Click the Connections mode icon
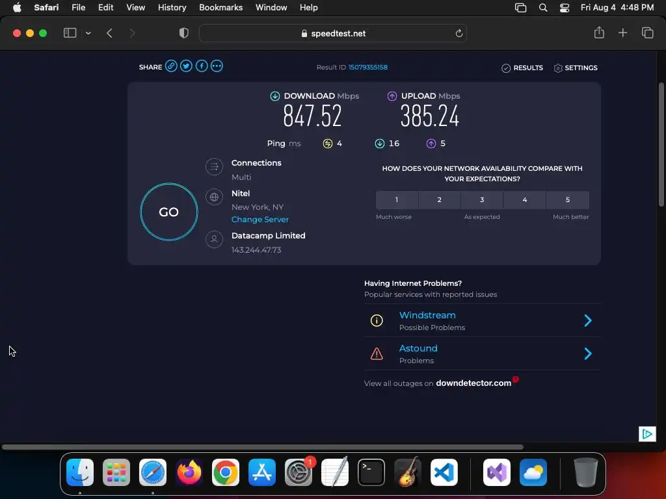 [214, 167]
